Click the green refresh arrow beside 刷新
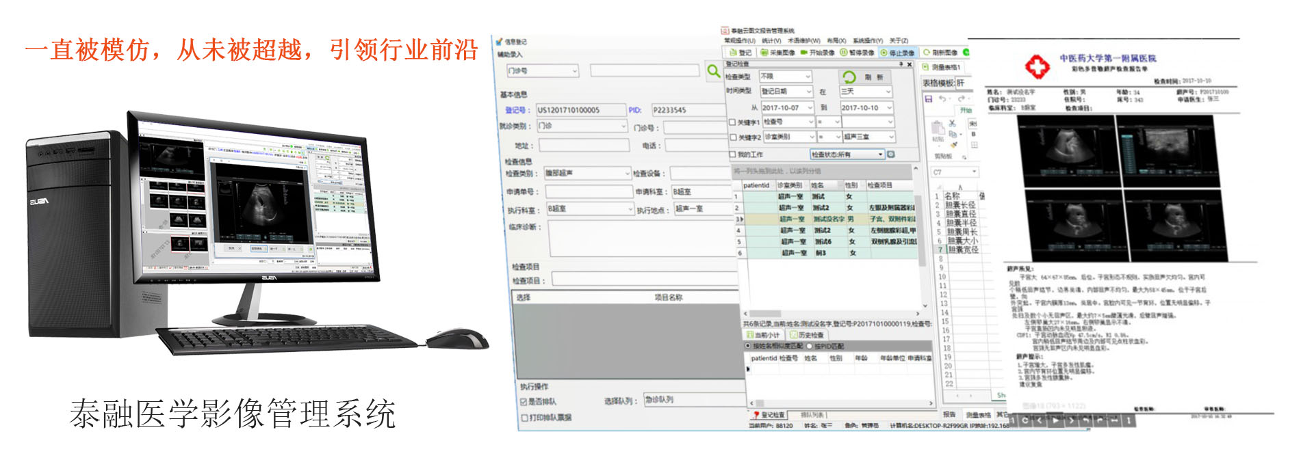Screen dimensions: 1301x460 tap(849, 77)
